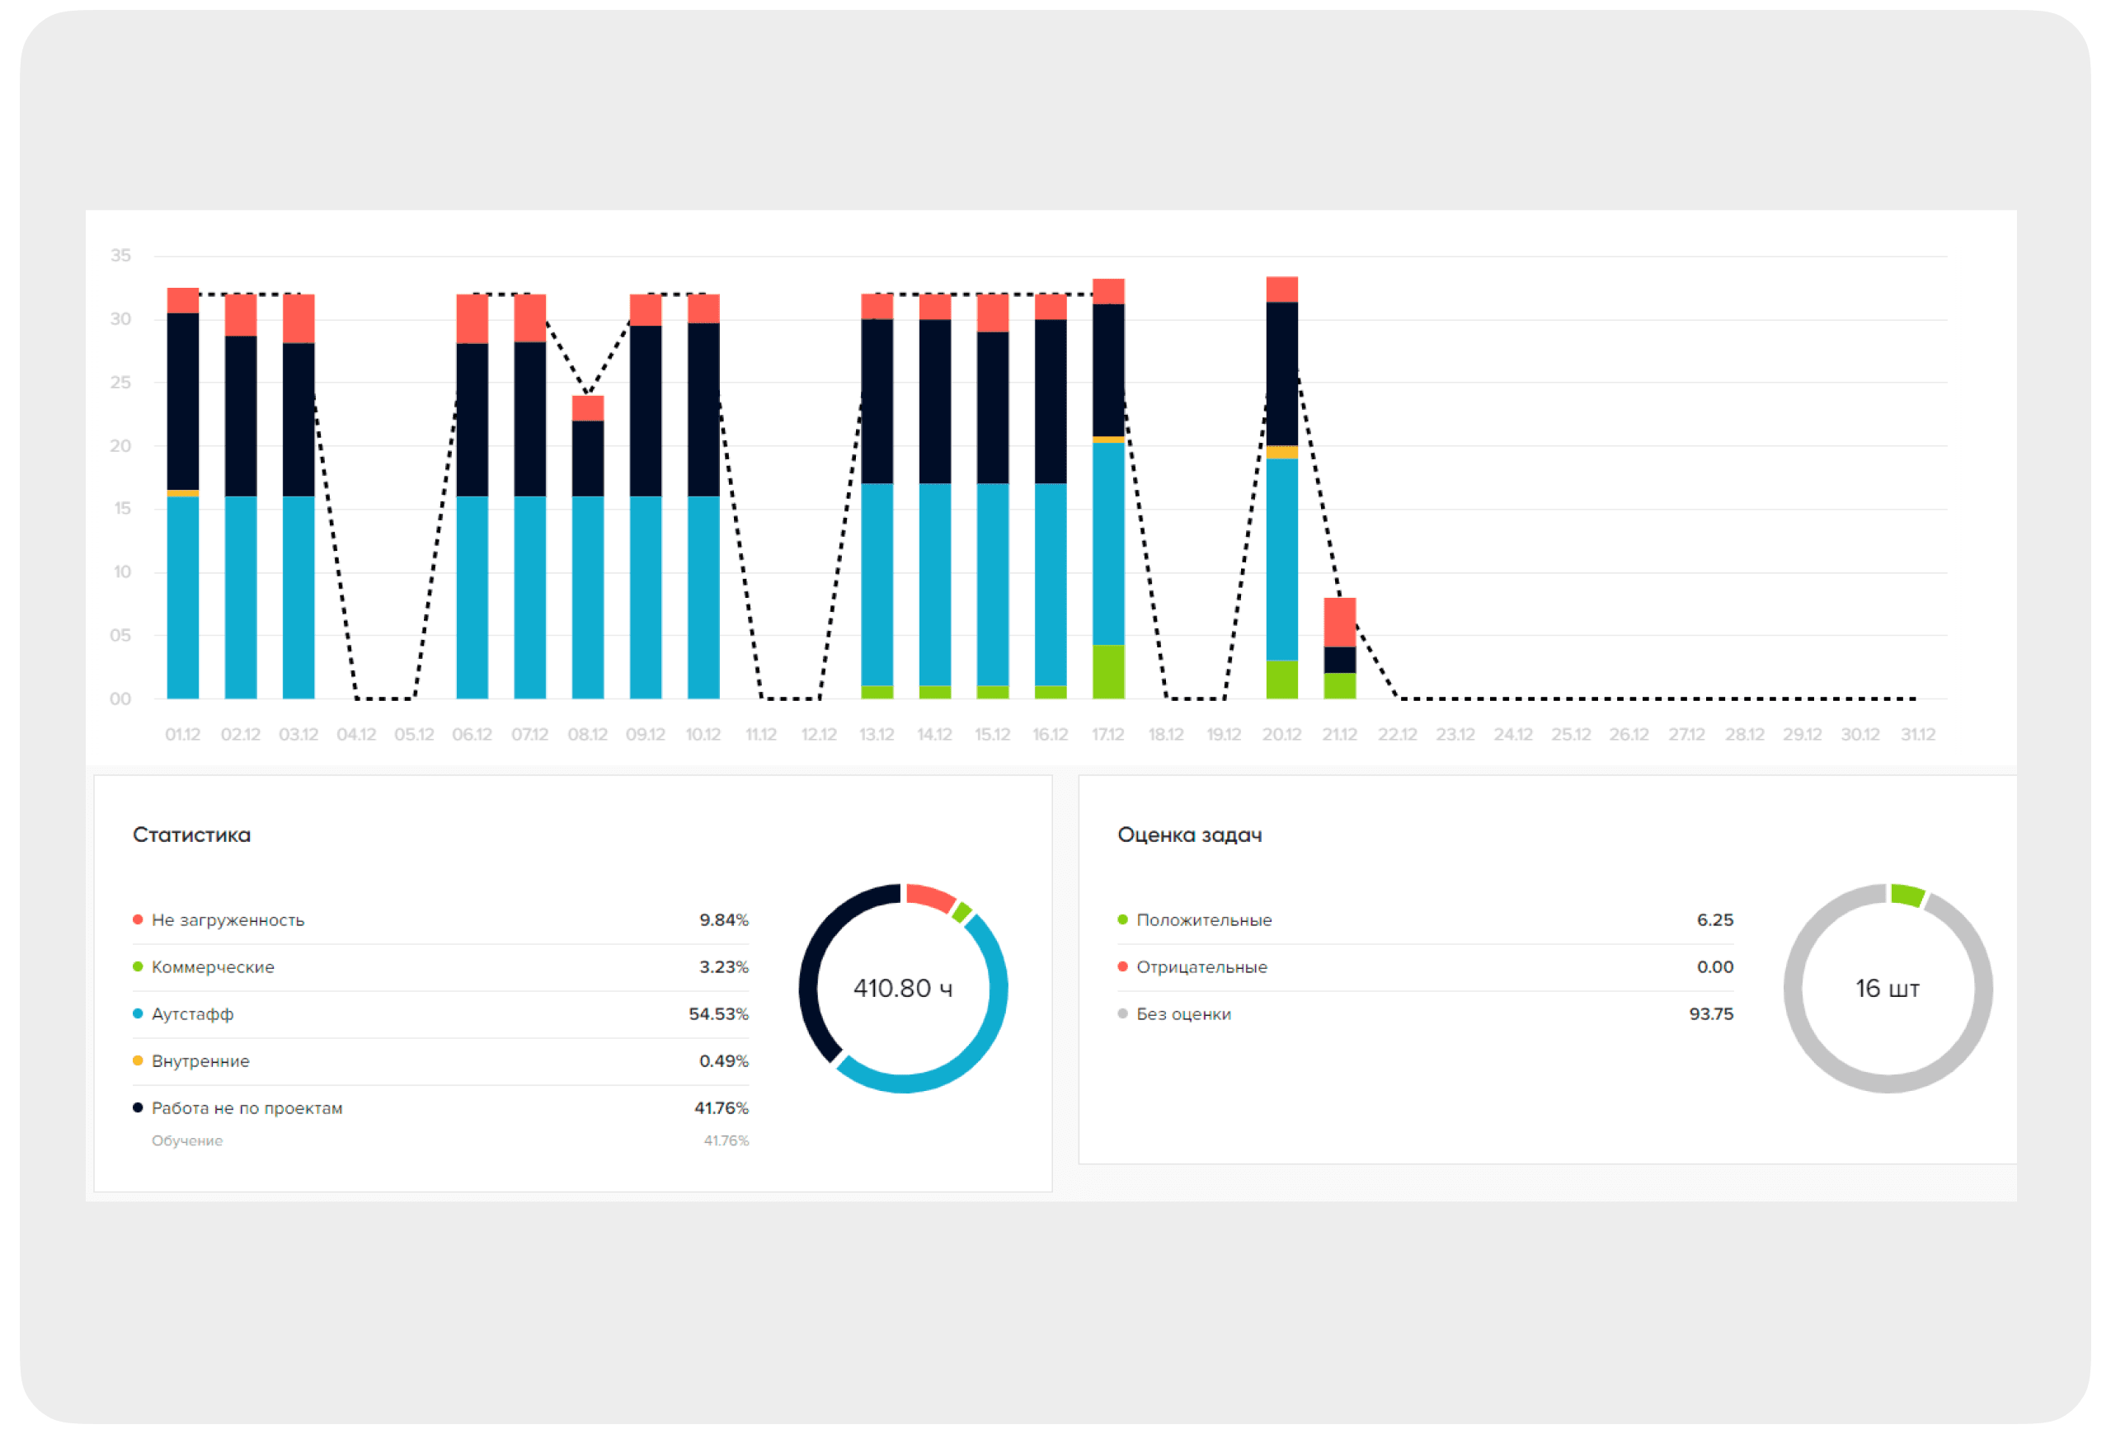Click the green Положительные legend dot

pyautogui.click(x=1123, y=920)
